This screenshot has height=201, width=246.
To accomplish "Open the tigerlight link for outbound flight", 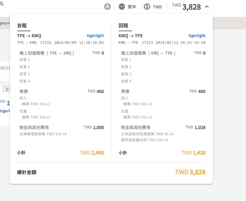I will [x=95, y=36].
